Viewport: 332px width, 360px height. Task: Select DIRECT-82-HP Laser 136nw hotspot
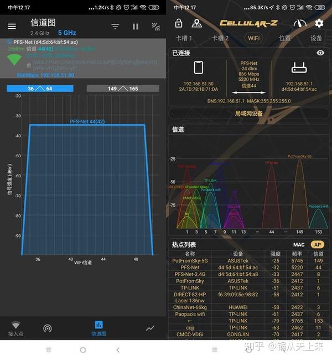(249, 297)
